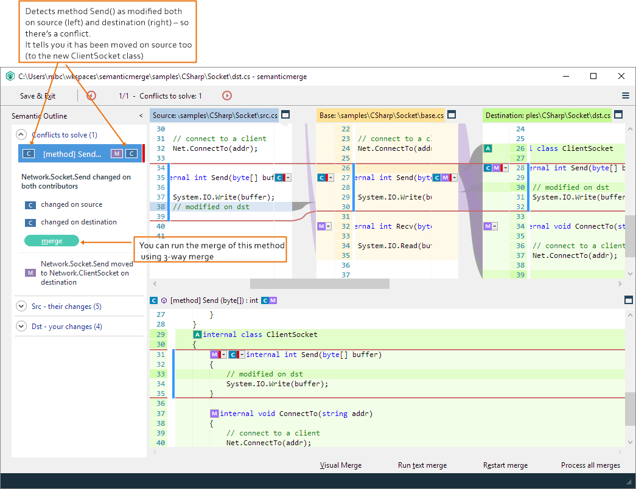Click the horizontal scrollbar thumb under diff panes
Screen dimensions: 636x489
coord(320,284)
